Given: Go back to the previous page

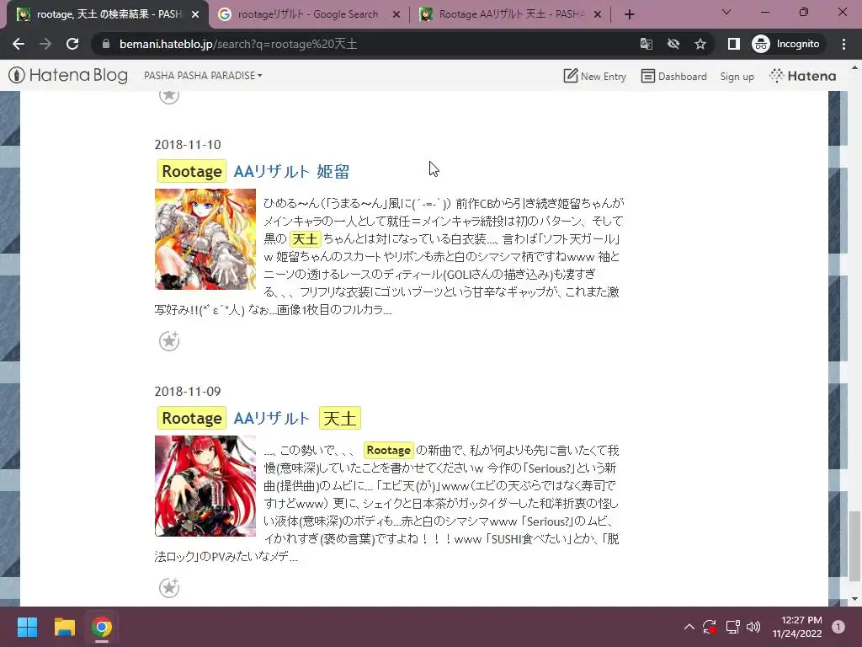Looking at the screenshot, I should 19,44.
